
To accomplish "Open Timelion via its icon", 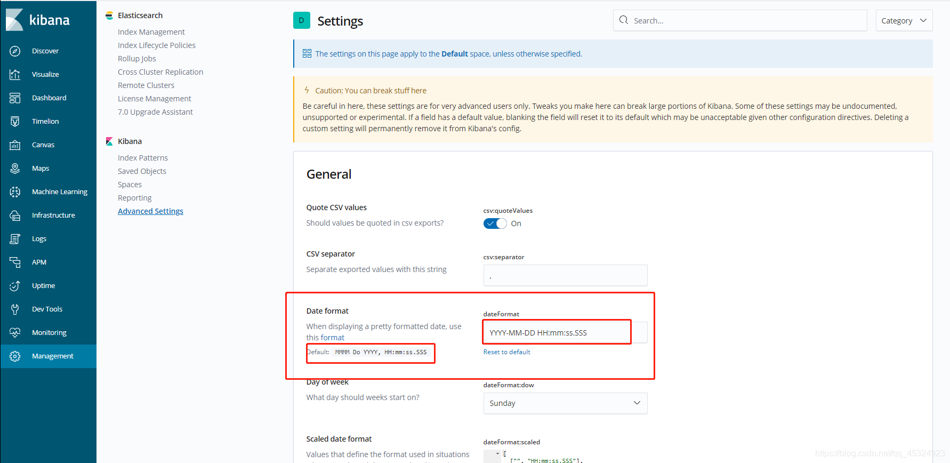I will click(15, 122).
